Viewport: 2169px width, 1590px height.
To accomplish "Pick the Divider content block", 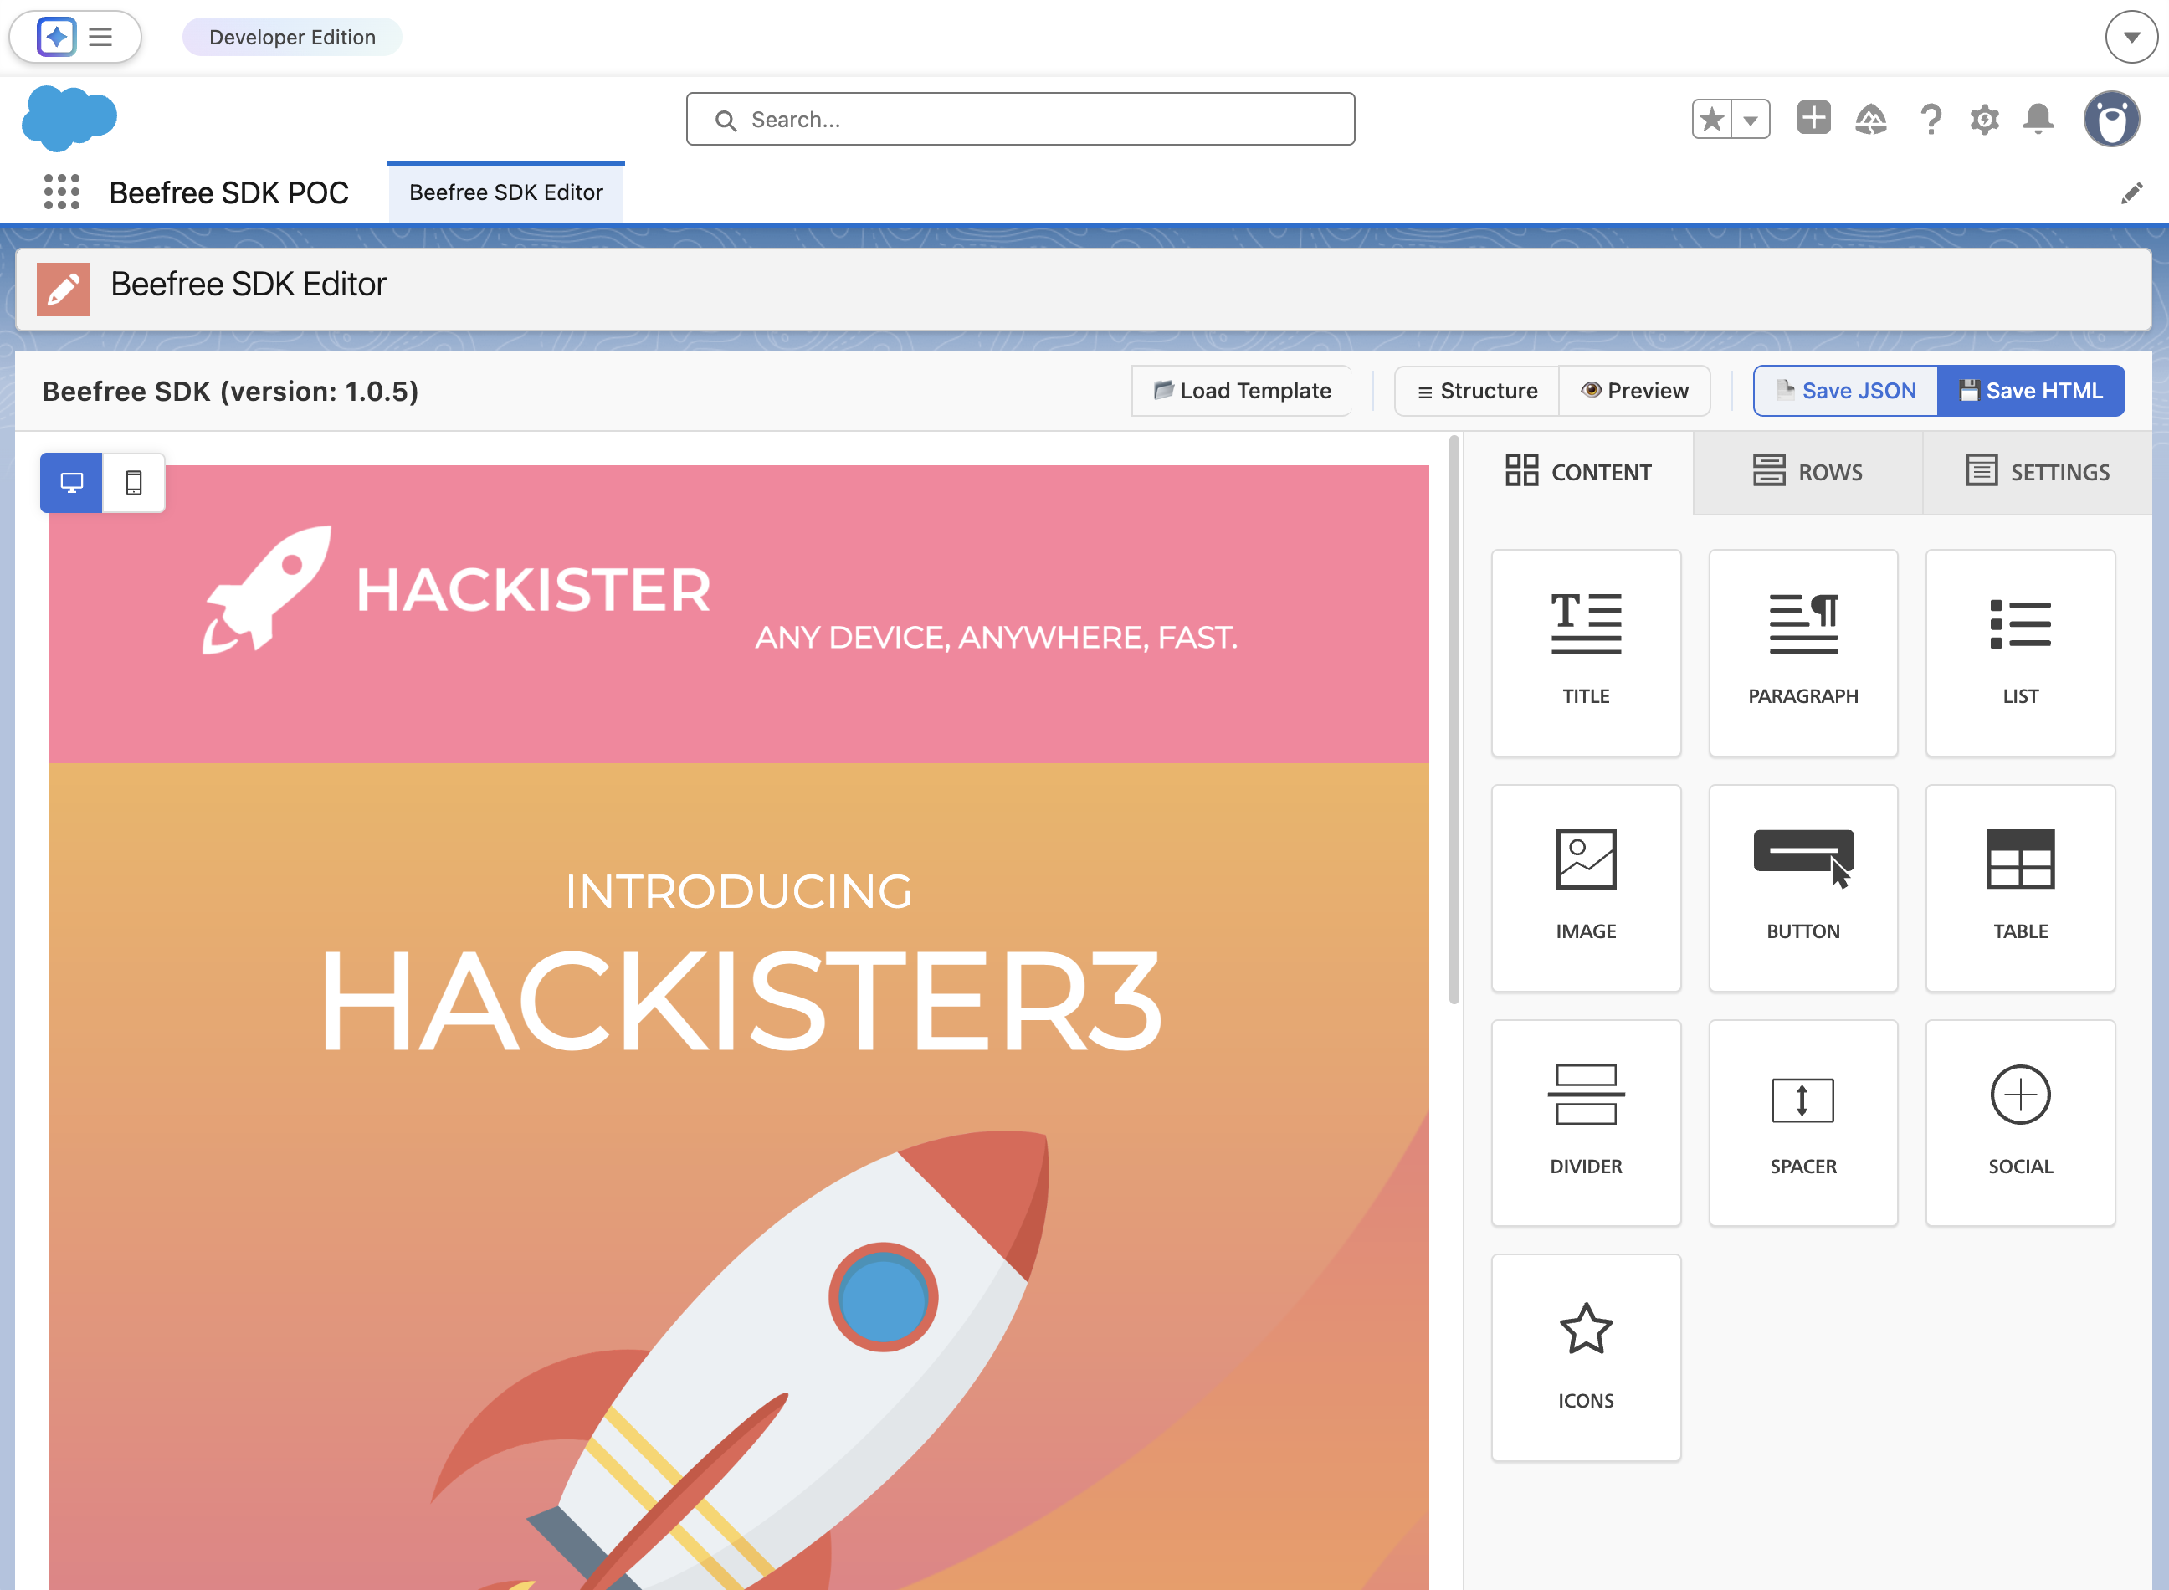I will 1585,1121.
